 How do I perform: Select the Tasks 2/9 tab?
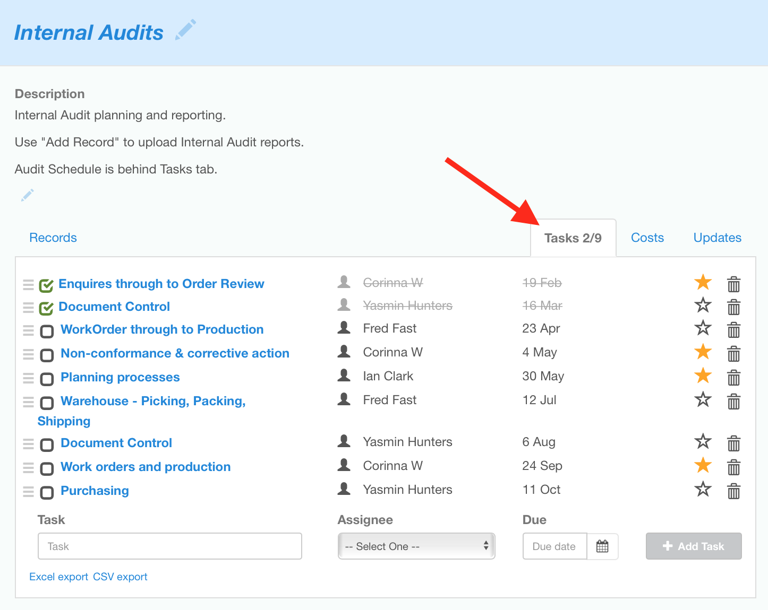[x=573, y=238]
